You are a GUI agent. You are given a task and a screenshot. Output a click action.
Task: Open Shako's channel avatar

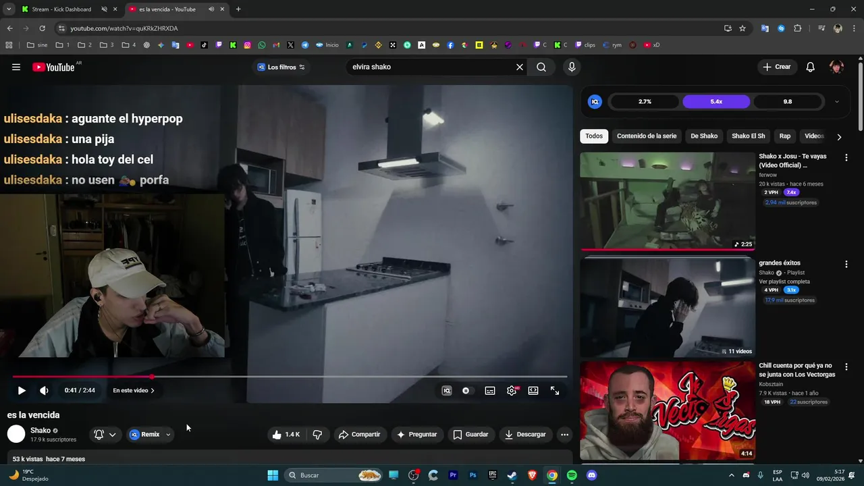click(16, 434)
